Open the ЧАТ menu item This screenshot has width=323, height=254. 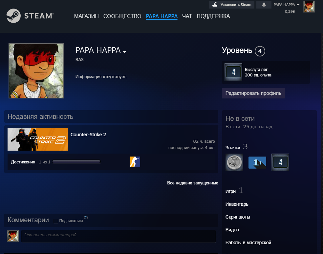tap(187, 16)
